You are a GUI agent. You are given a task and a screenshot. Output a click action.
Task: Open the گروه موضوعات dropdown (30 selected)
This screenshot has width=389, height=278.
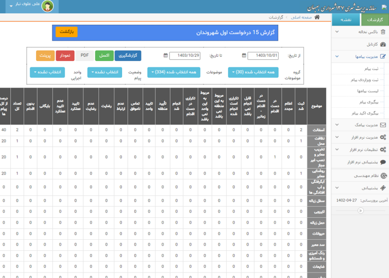tap(253, 72)
